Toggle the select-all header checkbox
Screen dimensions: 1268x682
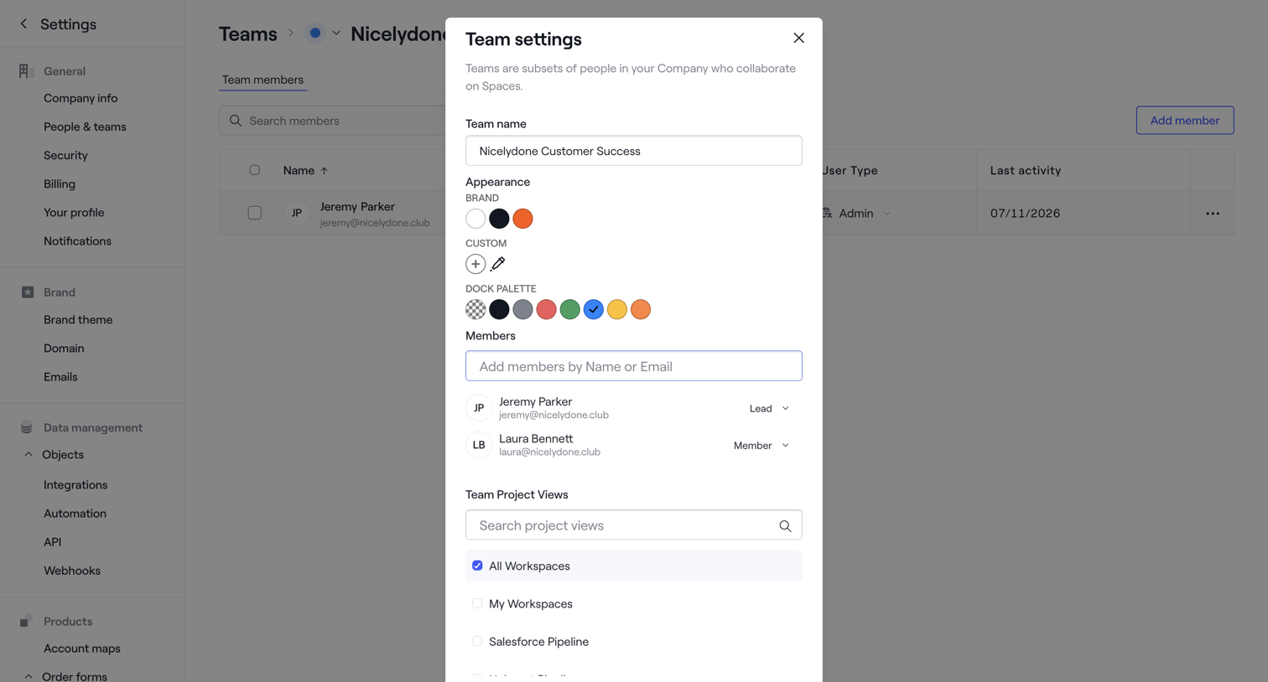(x=255, y=170)
